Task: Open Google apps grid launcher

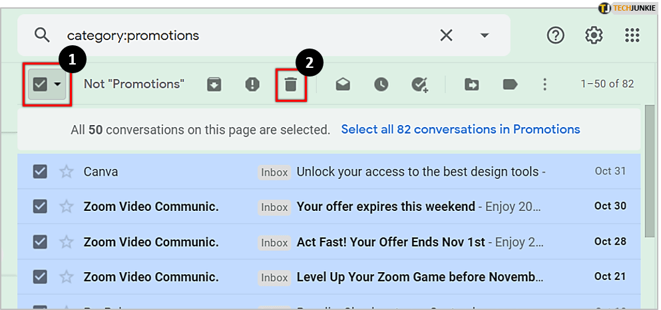Action: [x=632, y=35]
